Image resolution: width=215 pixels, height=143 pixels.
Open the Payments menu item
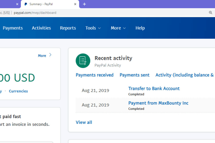point(13,28)
